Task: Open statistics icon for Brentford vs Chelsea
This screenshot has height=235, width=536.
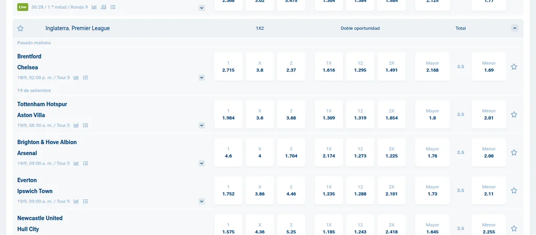Action: click(x=76, y=78)
